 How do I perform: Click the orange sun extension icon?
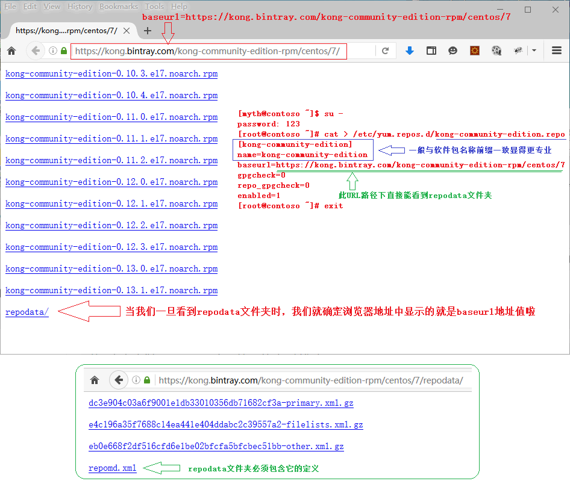[x=475, y=51]
